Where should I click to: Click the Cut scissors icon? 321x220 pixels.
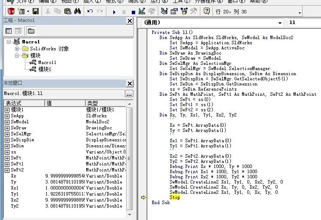(48, 11)
